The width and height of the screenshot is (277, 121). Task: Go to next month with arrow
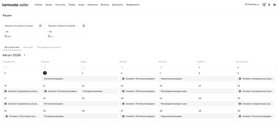coord(25,55)
